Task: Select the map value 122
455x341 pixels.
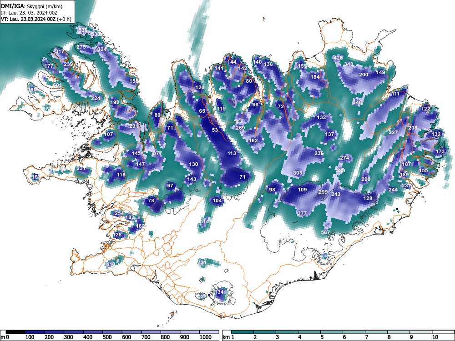Action: [425, 109]
